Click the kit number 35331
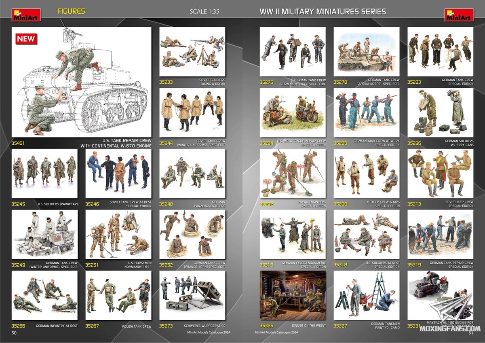 point(414,326)
